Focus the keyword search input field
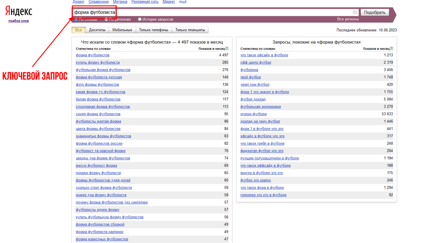 215,12
